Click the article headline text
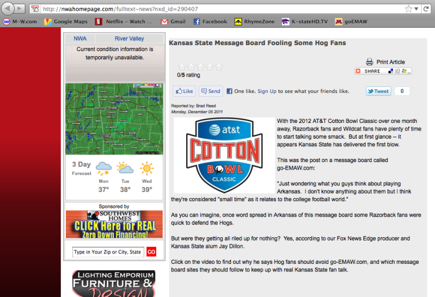The height and width of the screenshot is (297, 435). coord(258,43)
